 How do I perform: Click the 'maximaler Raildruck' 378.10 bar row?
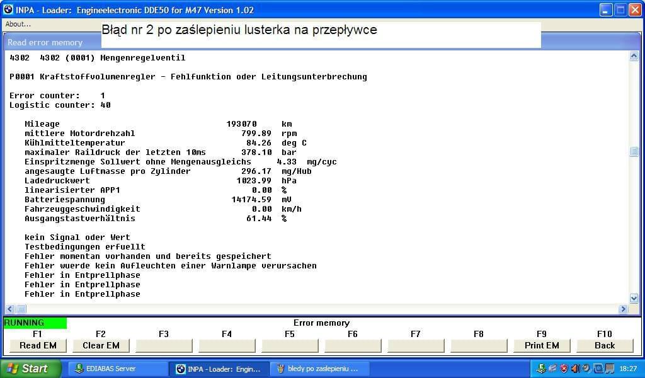pos(161,152)
